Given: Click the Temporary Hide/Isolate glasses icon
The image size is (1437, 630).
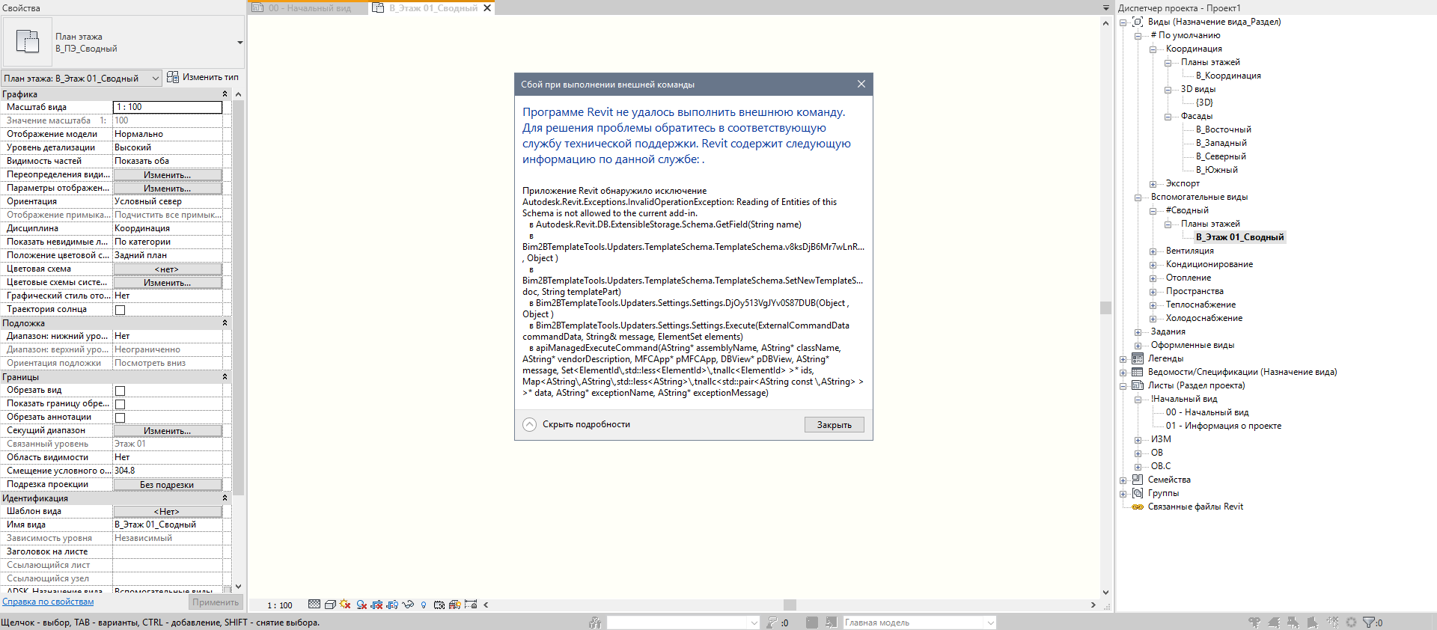Looking at the screenshot, I should point(408,605).
